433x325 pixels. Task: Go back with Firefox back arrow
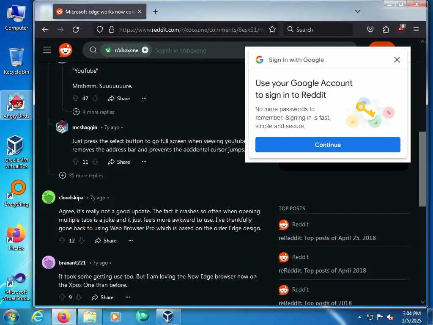click(x=45, y=30)
